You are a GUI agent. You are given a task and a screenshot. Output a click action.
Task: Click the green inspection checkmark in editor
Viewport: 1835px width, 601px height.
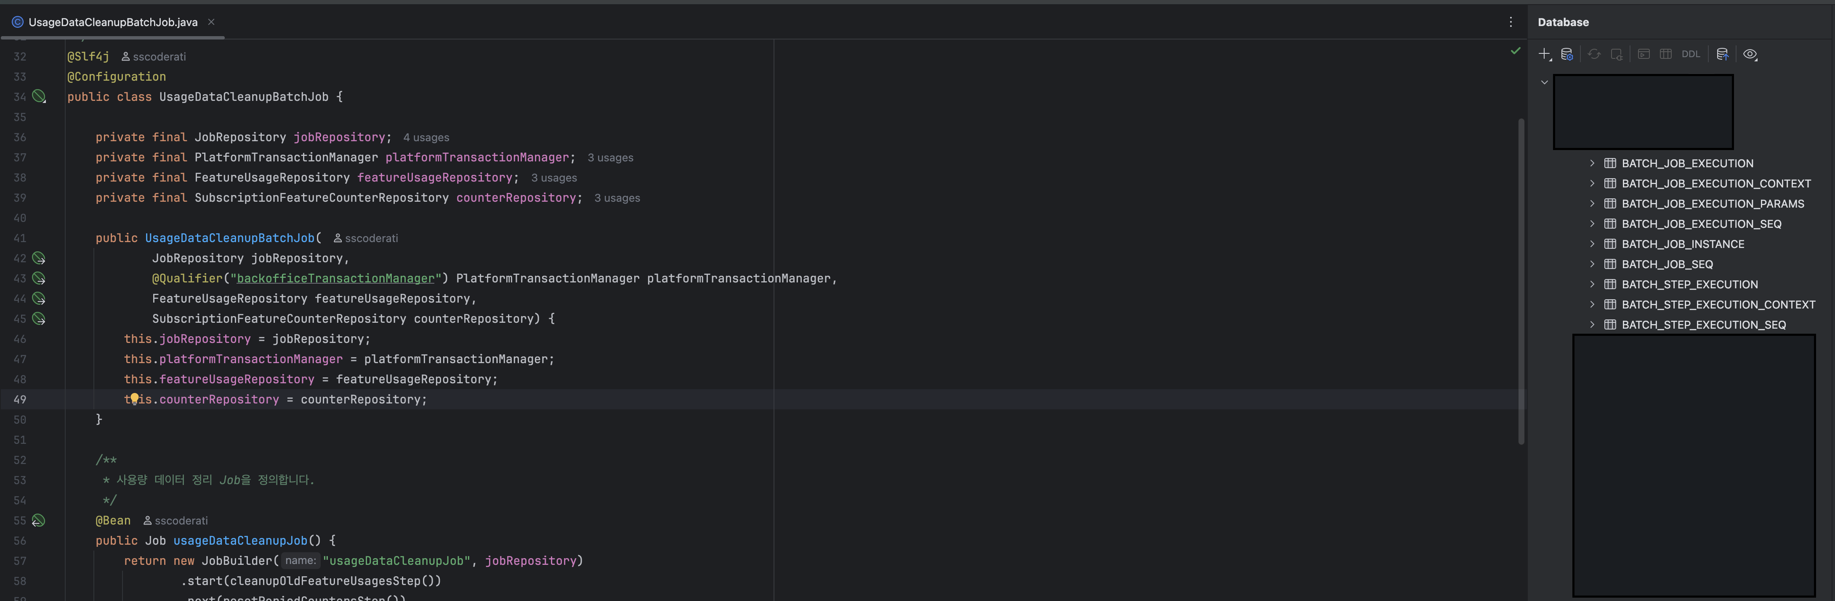1515,50
